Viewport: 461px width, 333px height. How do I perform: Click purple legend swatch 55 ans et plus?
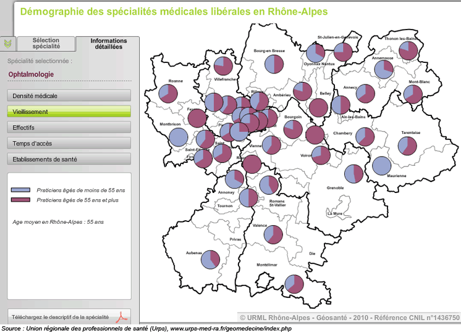[20, 200]
